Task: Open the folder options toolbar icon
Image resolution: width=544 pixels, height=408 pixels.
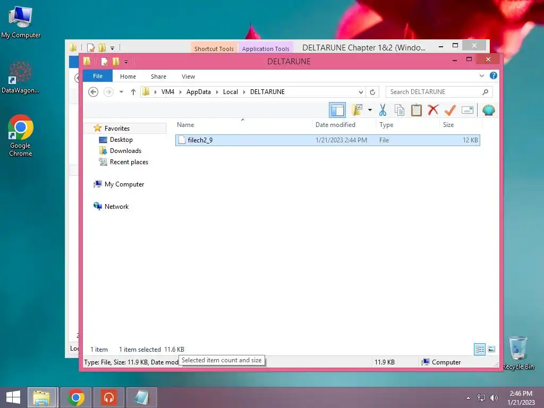Action: (357, 110)
